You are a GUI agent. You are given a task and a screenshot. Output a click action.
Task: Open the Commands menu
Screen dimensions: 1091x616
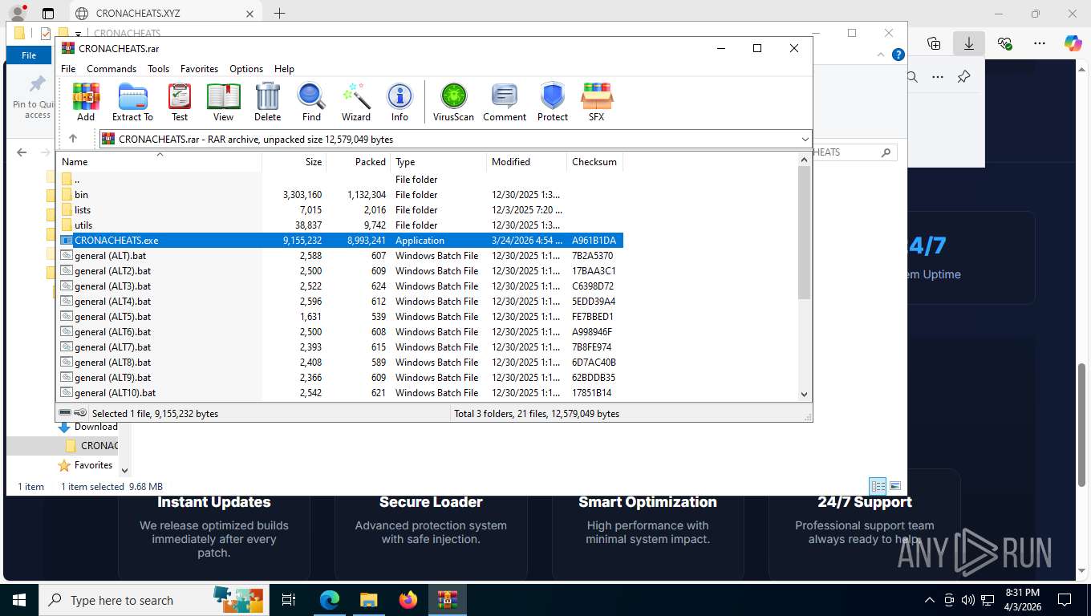coord(112,69)
